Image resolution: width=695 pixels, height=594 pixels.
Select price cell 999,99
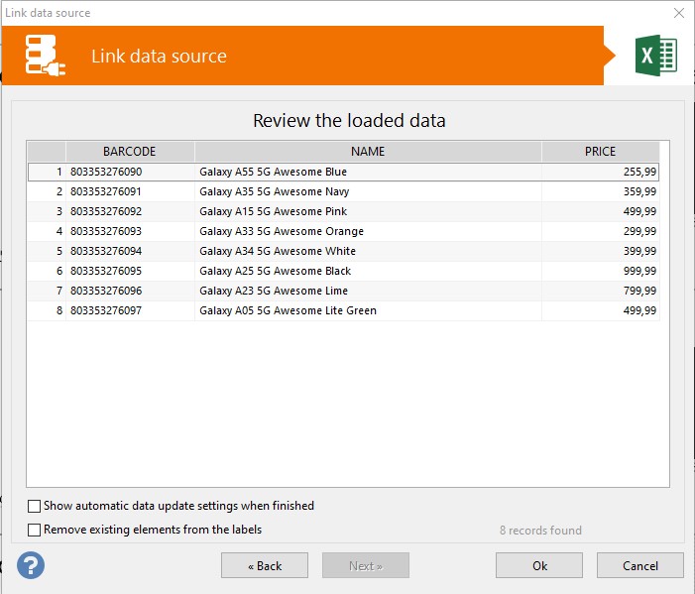coord(600,271)
